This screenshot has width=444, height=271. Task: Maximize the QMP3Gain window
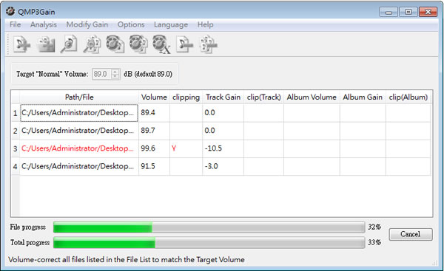coord(408,12)
